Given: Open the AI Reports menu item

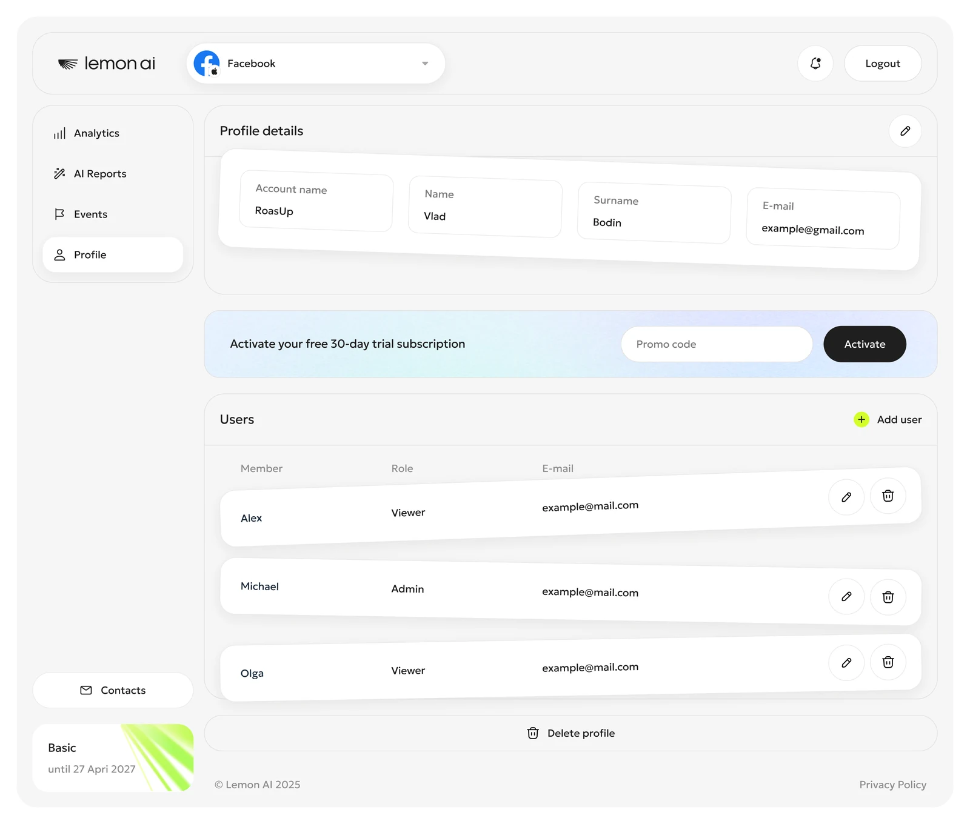Looking at the screenshot, I should pyautogui.click(x=113, y=174).
